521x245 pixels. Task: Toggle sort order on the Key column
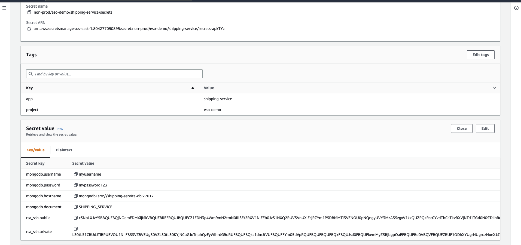point(193,88)
